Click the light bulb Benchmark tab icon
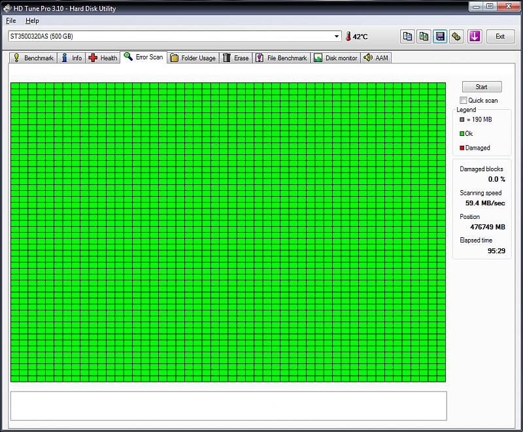Image resolution: width=523 pixels, height=432 pixels. (16, 58)
